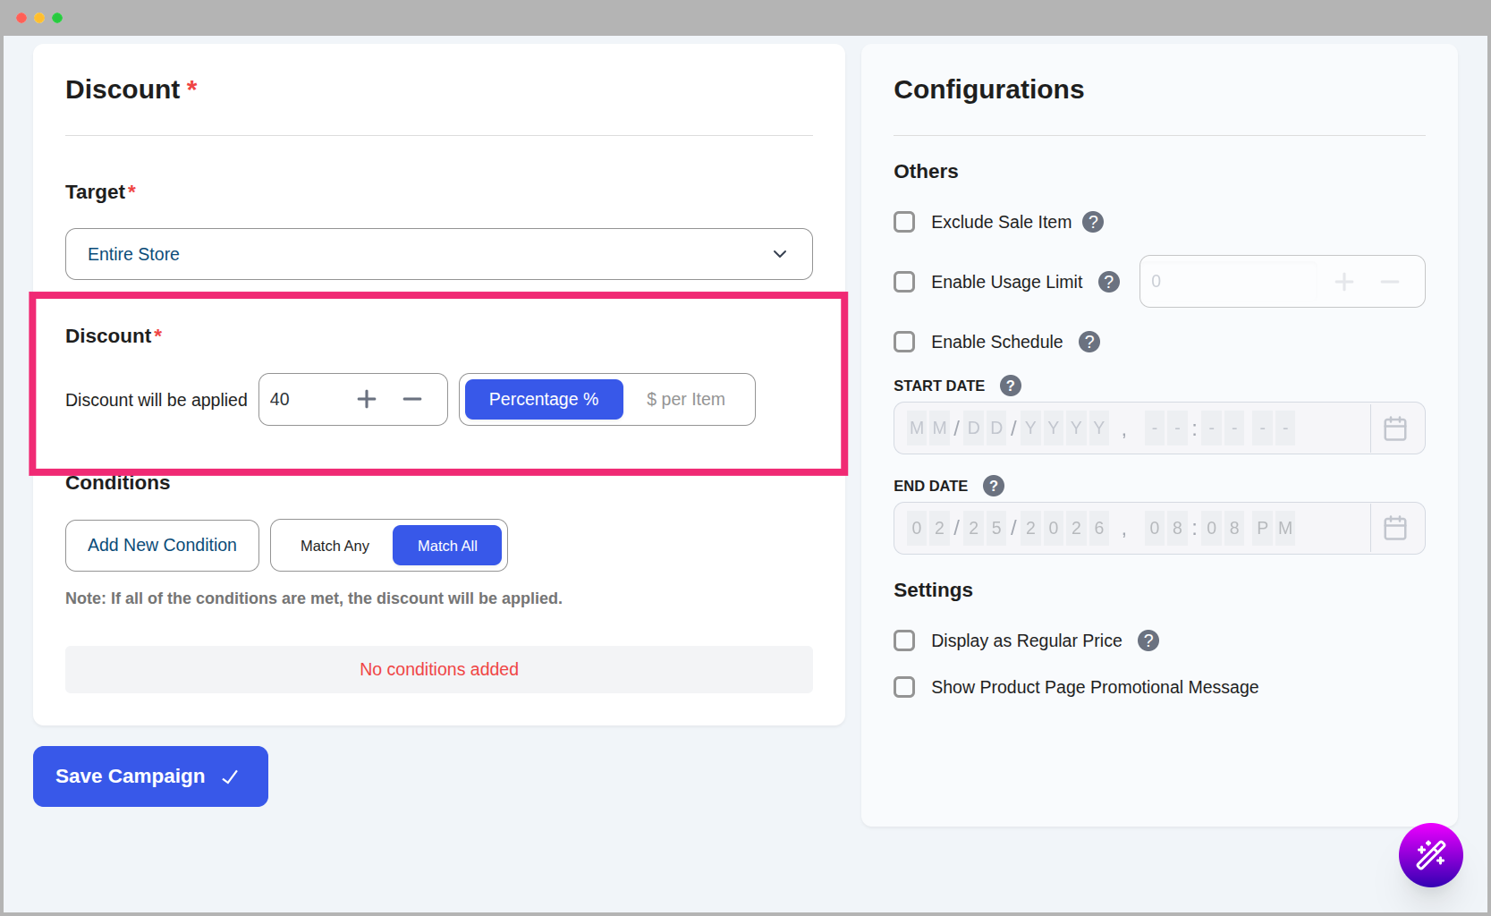Toggle Show Product Page Promotional Message checkbox
The width and height of the screenshot is (1491, 916).
(904, 687)
